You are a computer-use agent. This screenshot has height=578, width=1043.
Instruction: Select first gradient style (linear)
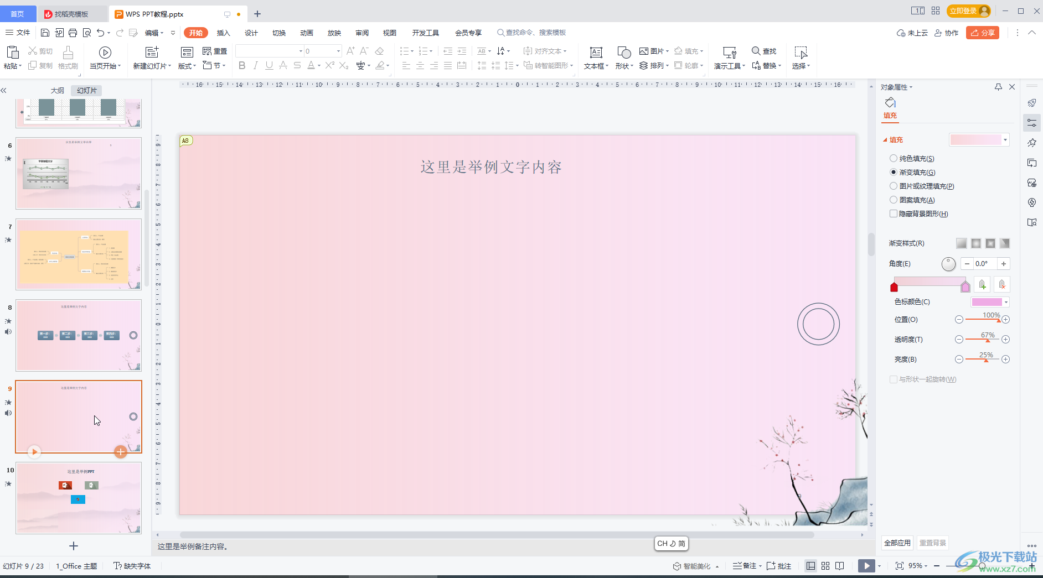click(x=961, y=243)
